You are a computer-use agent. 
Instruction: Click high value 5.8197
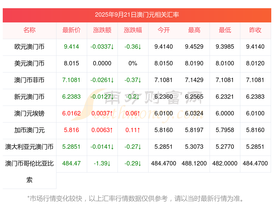[194, 130]
